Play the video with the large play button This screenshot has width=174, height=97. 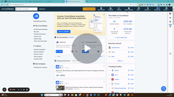(87, 48)
